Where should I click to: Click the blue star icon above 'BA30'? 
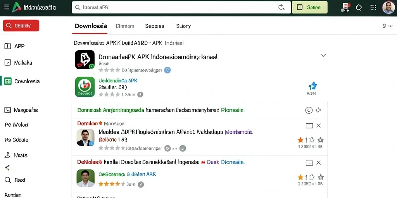tap(313, 86)
